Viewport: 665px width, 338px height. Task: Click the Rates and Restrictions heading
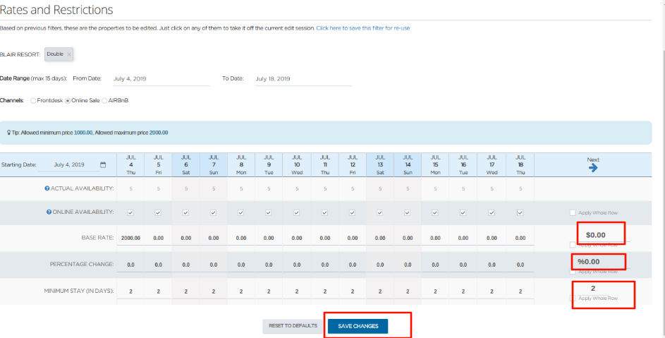(56, 9)
